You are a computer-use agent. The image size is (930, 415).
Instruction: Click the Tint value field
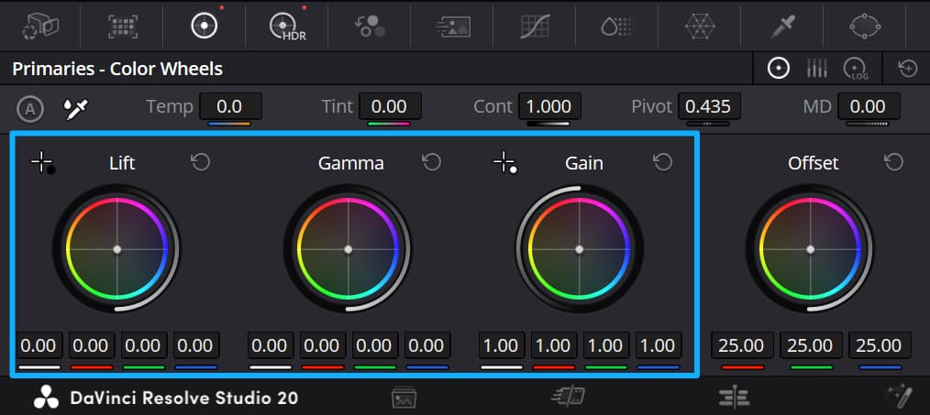(389, 106)
